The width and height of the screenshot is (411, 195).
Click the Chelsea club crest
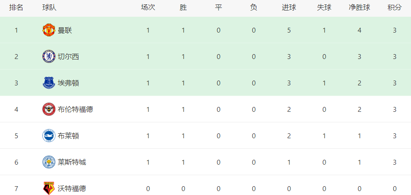[49, 56]
